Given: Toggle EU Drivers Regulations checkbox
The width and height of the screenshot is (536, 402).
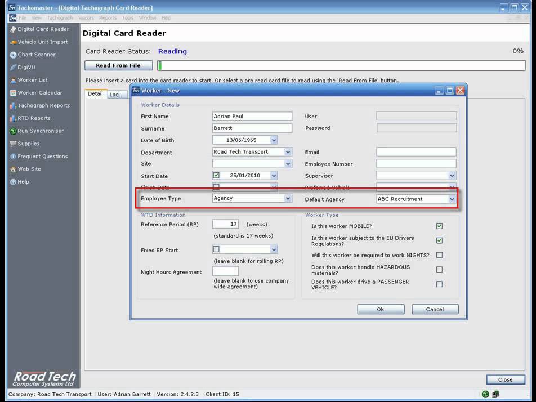Looking at the screenshot, I should coord(439,240).
